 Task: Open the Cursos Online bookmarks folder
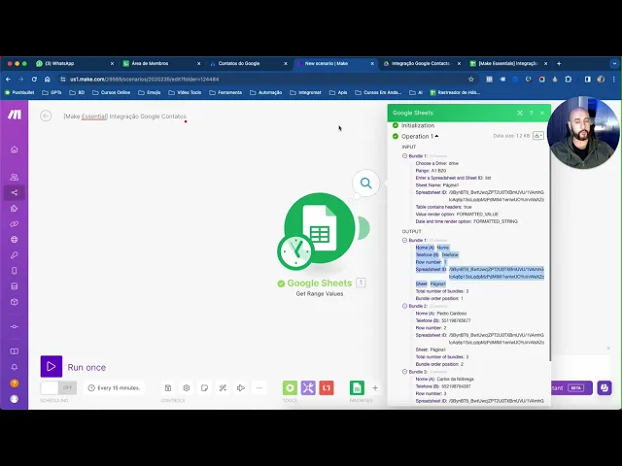point(112,93)
